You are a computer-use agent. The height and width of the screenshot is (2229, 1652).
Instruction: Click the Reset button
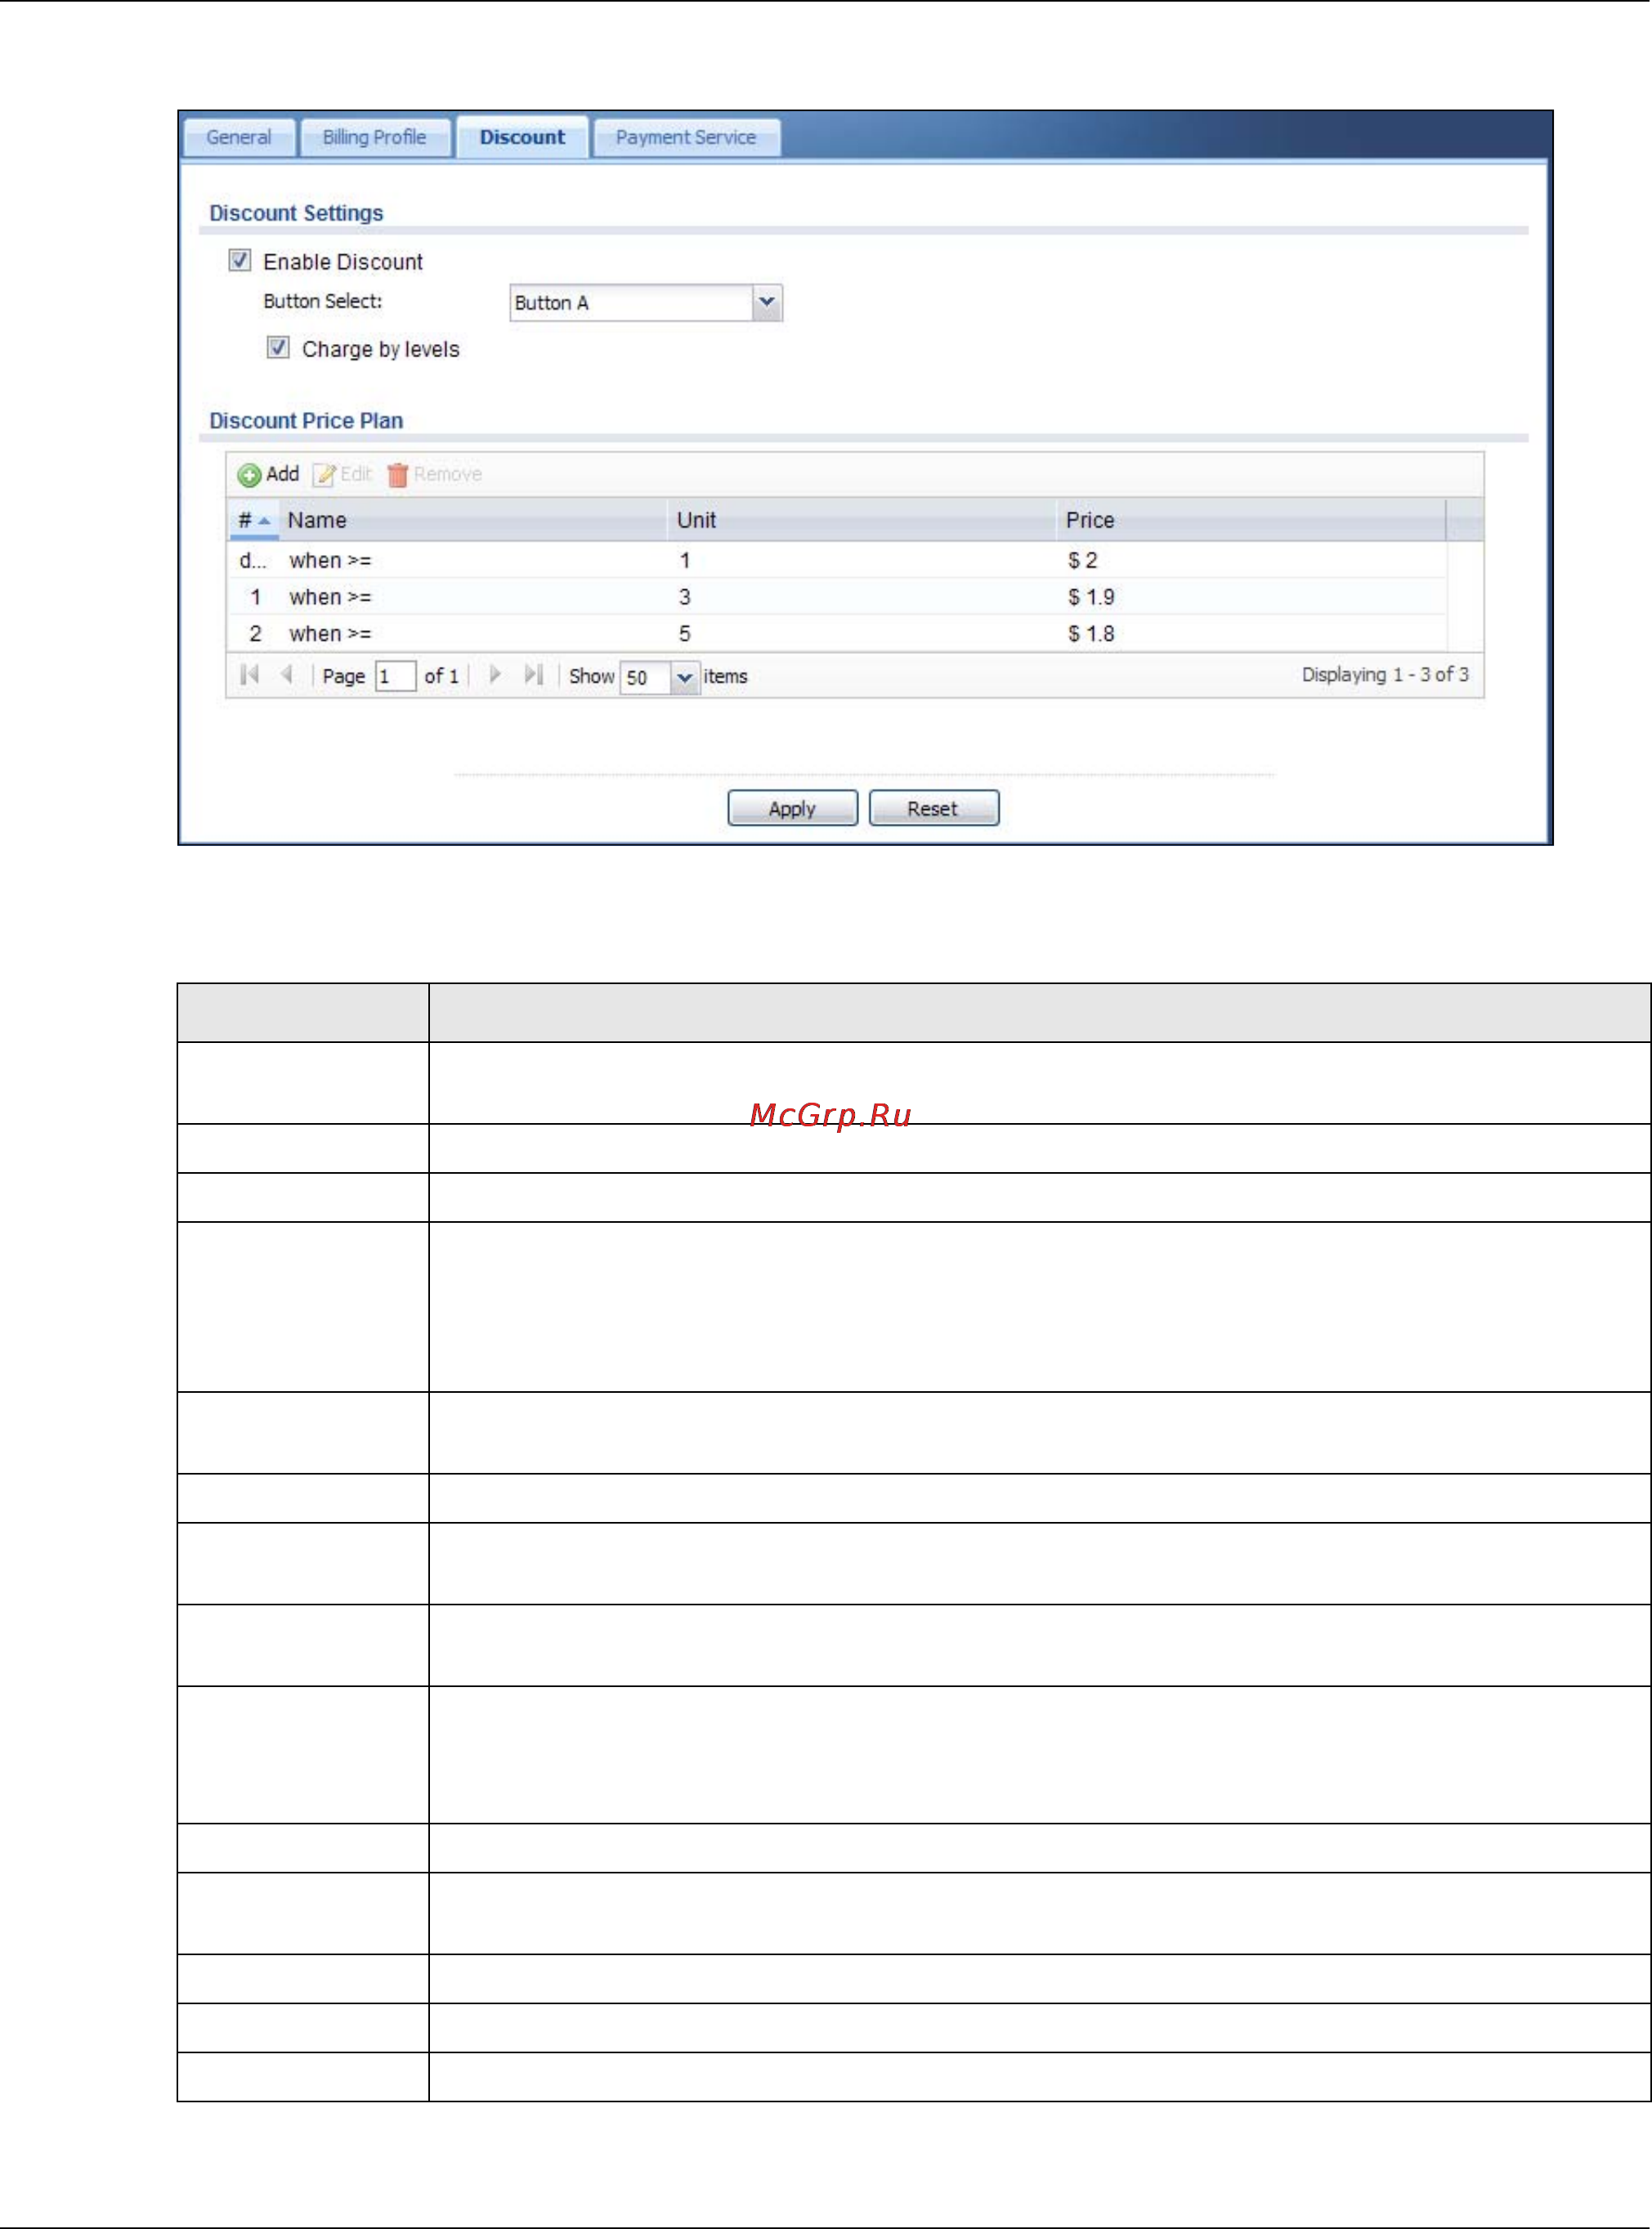coord(934,808)
